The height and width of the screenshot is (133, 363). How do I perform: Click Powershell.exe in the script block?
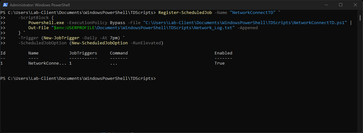[x=43, y=23]
